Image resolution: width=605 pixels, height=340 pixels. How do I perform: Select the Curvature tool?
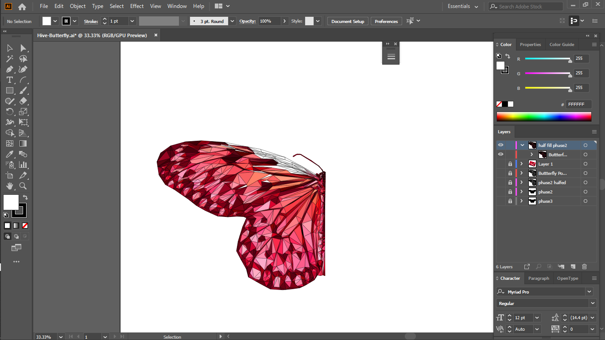(23, 69)
